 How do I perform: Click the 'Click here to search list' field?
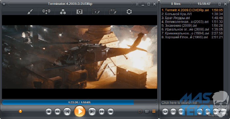click(x=192, y=103)
